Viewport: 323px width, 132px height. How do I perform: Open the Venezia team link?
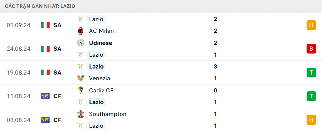click(100, 78)
